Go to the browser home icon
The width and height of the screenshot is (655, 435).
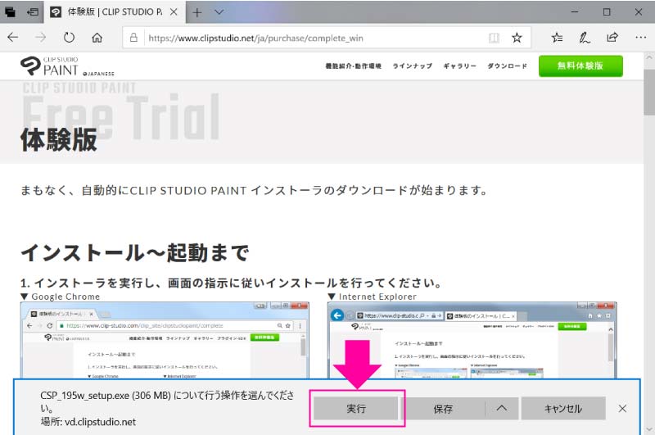(97, 38)
